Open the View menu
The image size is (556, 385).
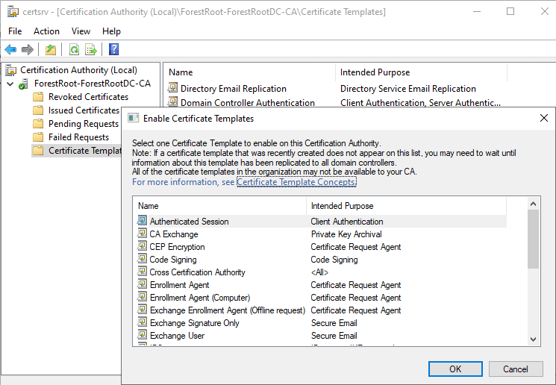tap(81, 31)
